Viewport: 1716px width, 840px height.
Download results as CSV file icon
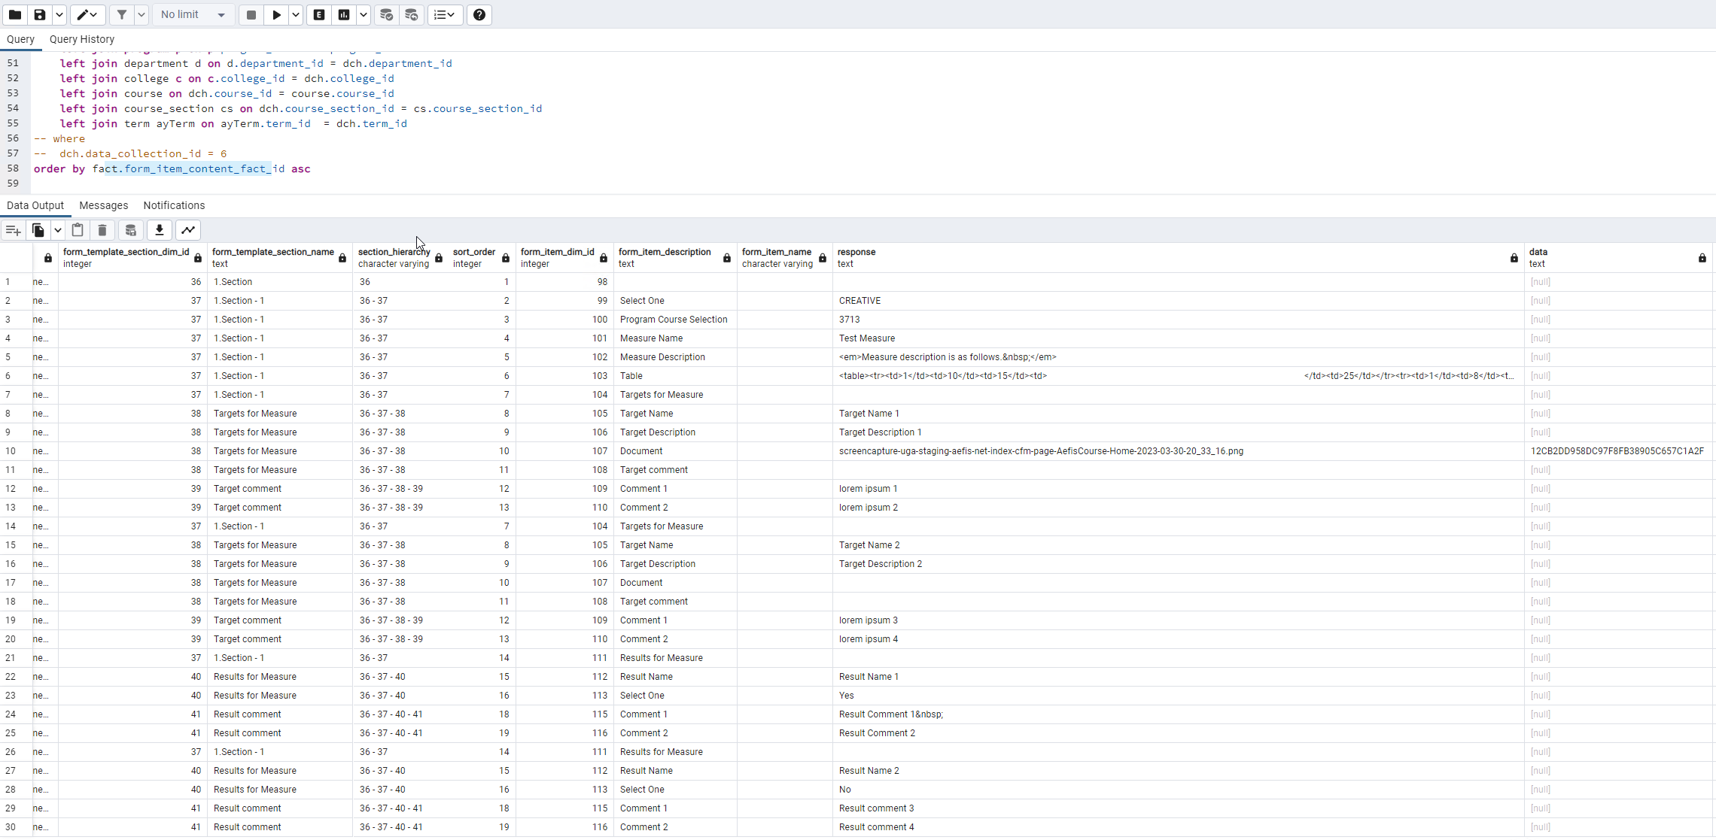point(160,230)
